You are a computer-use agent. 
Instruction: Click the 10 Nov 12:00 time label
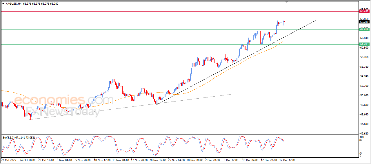[101, 160]
